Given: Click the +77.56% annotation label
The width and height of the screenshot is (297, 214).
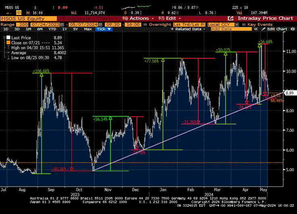Looking at the screenshot, I should (151, 61).
